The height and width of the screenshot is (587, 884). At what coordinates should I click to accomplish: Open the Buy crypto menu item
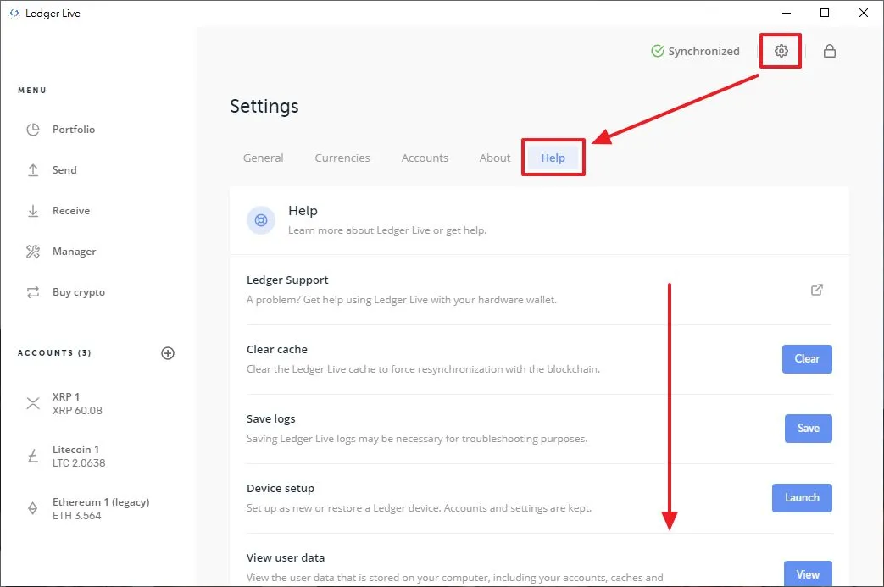79,292
